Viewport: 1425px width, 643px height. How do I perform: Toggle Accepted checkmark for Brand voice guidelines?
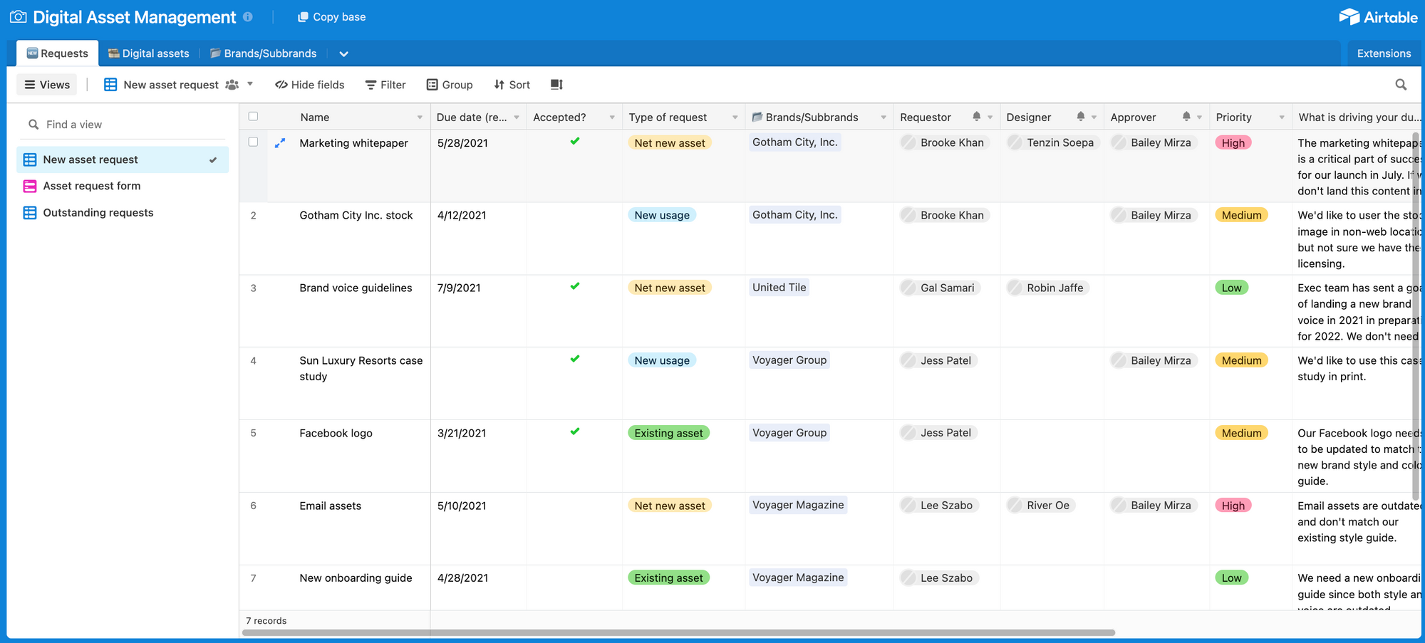click(575, 286)
